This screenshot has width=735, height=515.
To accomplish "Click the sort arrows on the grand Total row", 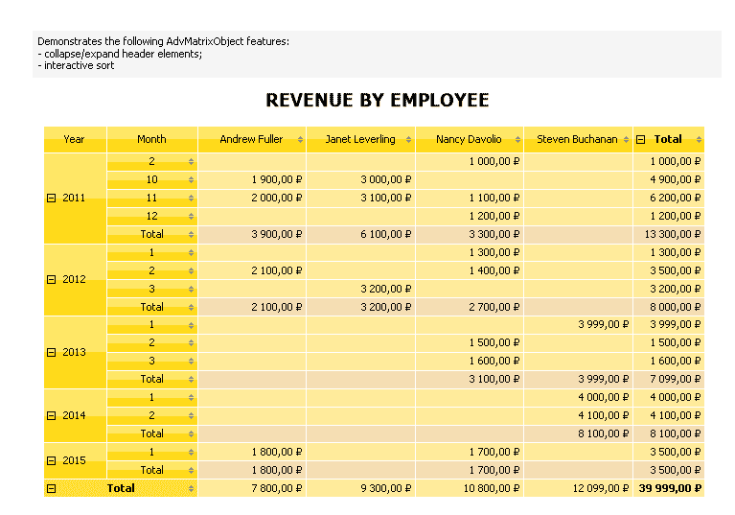I will point(191,489).
